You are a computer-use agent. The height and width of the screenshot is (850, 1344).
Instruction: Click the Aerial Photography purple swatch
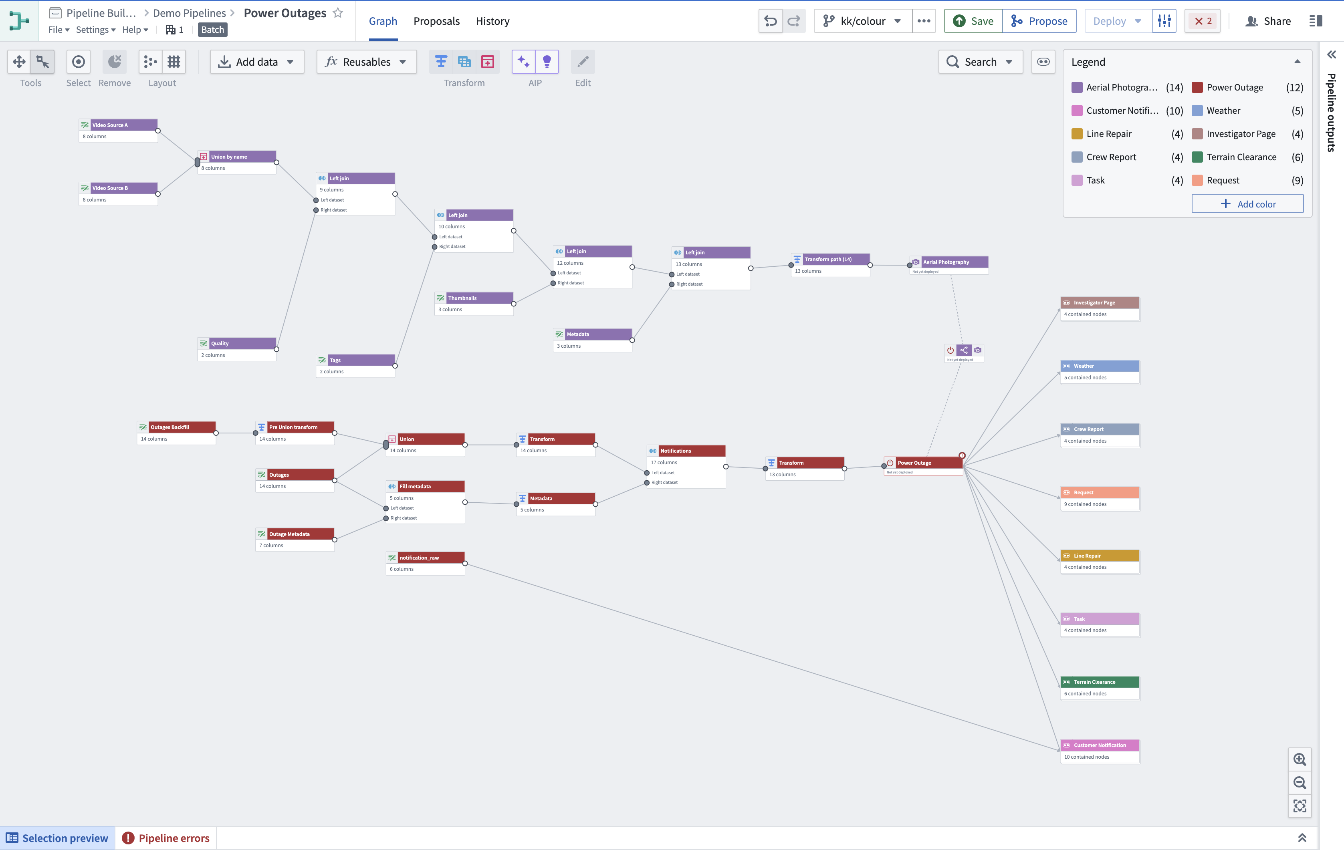coord(1077,87)
